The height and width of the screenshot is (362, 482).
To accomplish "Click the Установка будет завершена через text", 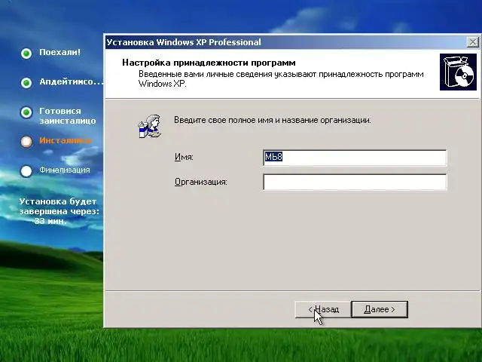I will point(59,206).
